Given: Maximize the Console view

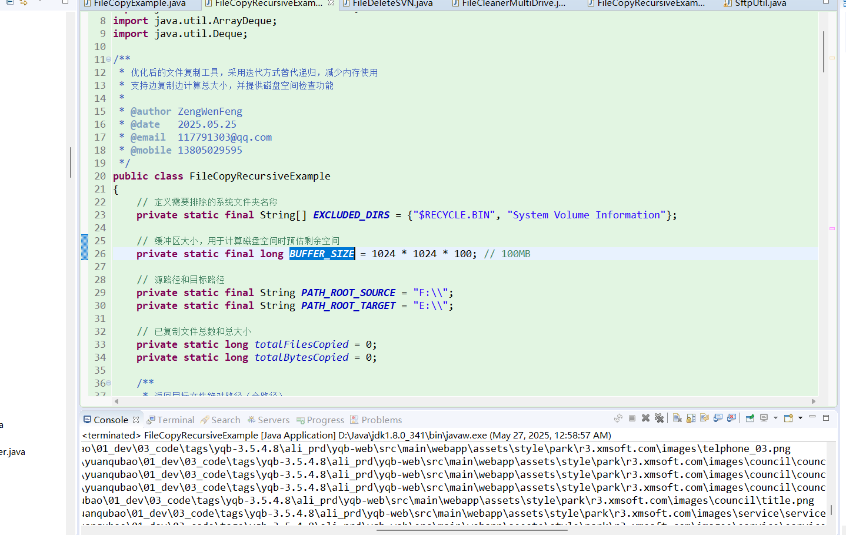Looking at the screenshot, I should [x=826, y=418].
